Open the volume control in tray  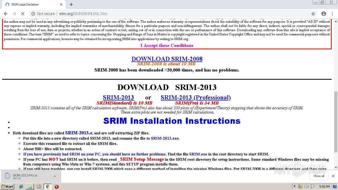[306, 187]
